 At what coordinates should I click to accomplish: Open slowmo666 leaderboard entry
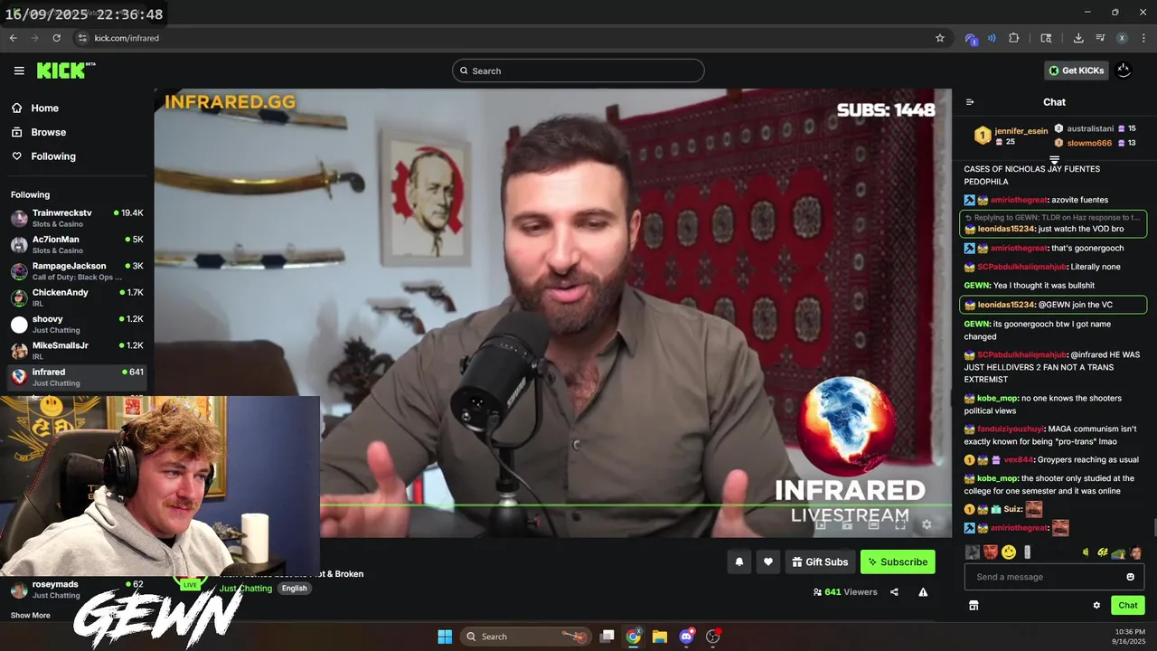tap(1096, 143)
